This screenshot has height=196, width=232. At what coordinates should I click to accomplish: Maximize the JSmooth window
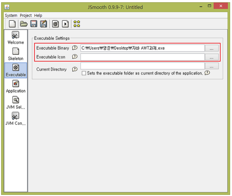209,6
